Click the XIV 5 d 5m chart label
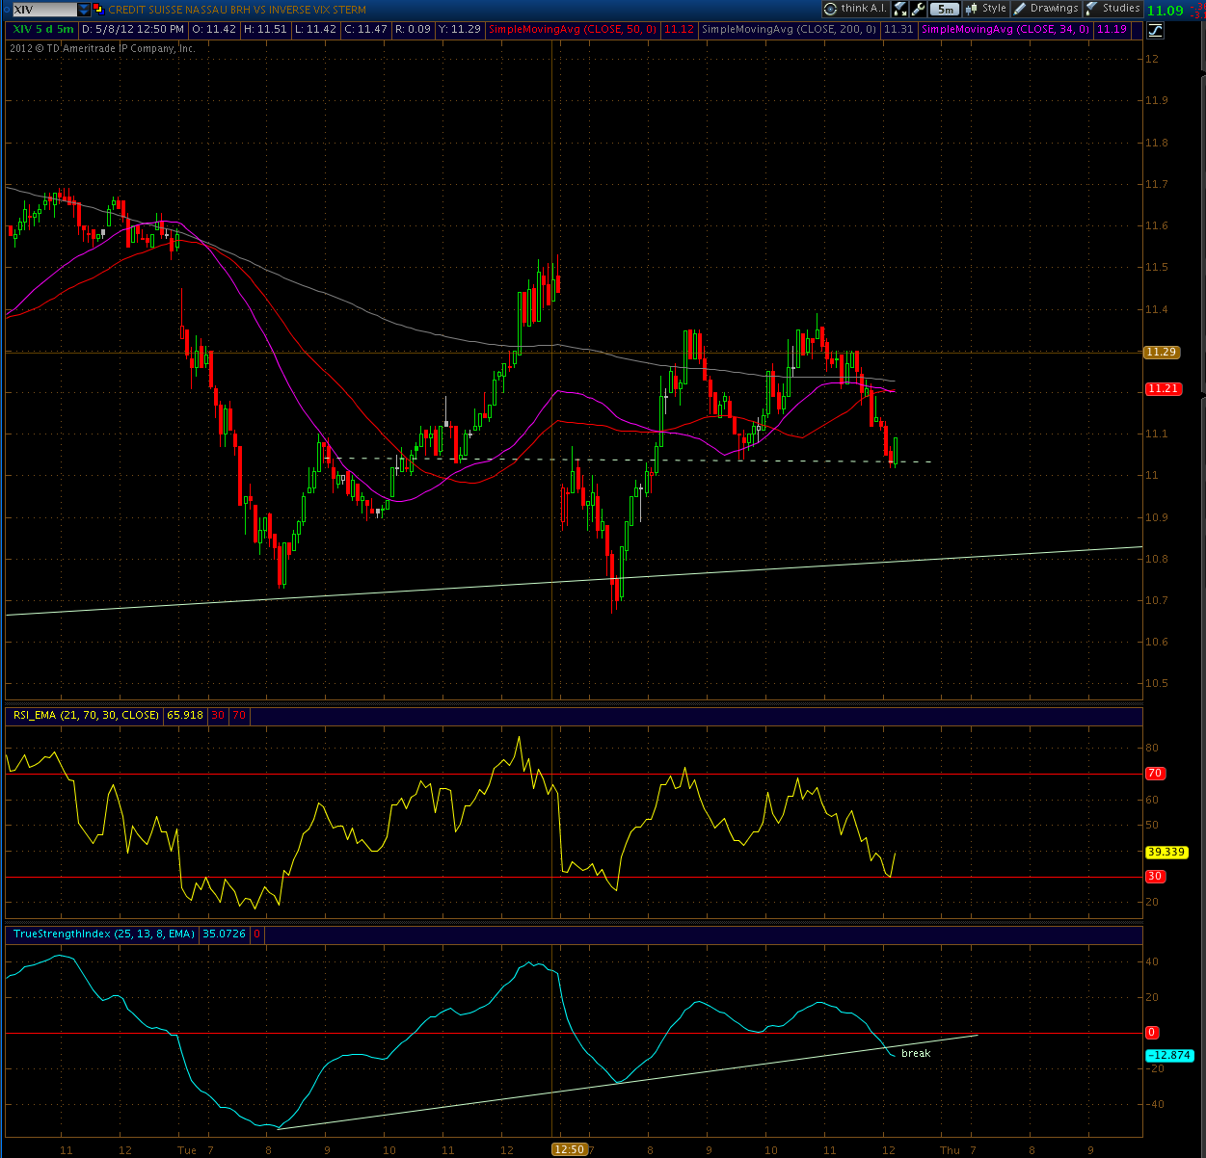The height and width of the screenshot is (1158, 1206). 43,29
